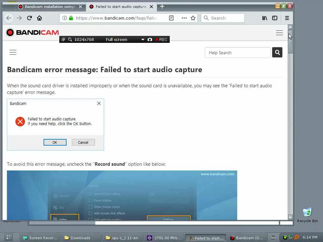Select Failed to start audio capture tab

(121, 7)
